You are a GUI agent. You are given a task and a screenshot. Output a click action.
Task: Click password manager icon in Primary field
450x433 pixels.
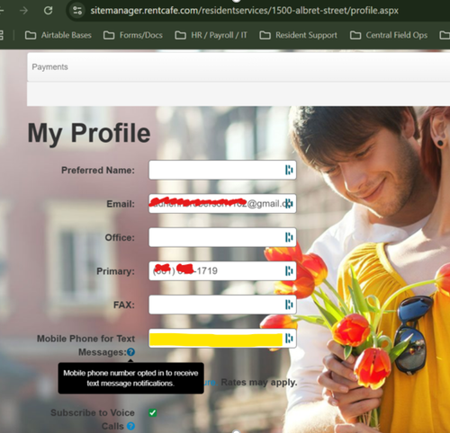click(289, 270)
